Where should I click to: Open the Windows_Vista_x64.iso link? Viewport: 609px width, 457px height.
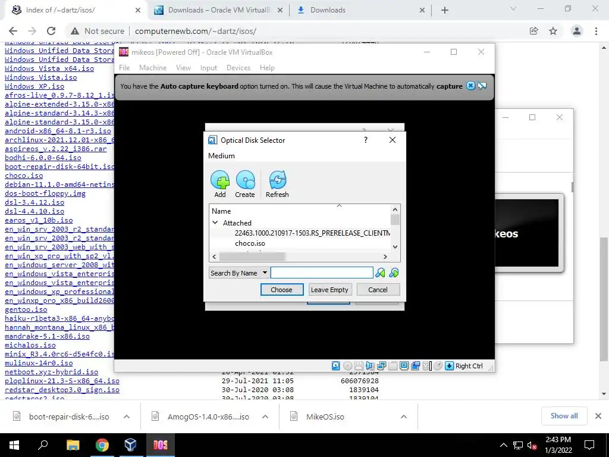click(x=49, y=68)
